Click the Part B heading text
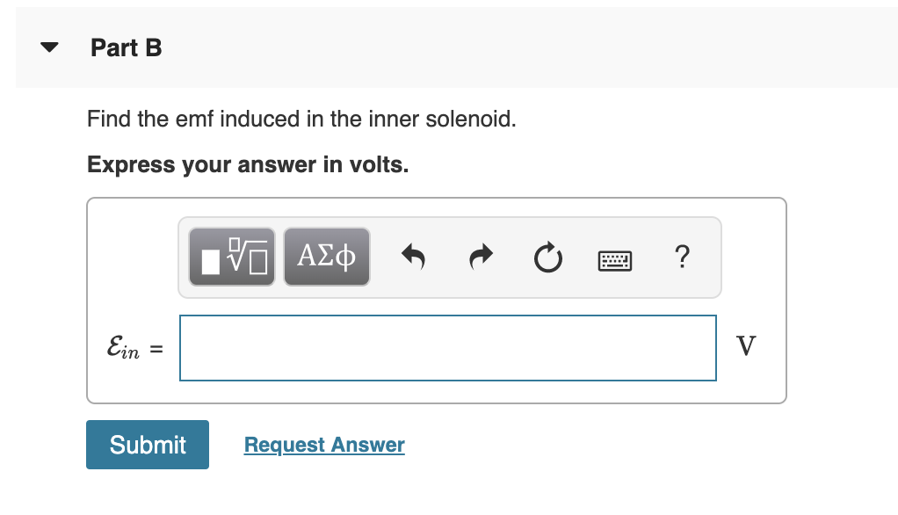Image resolution: width=898 pixels, height=515 pixels. (127, 48)
